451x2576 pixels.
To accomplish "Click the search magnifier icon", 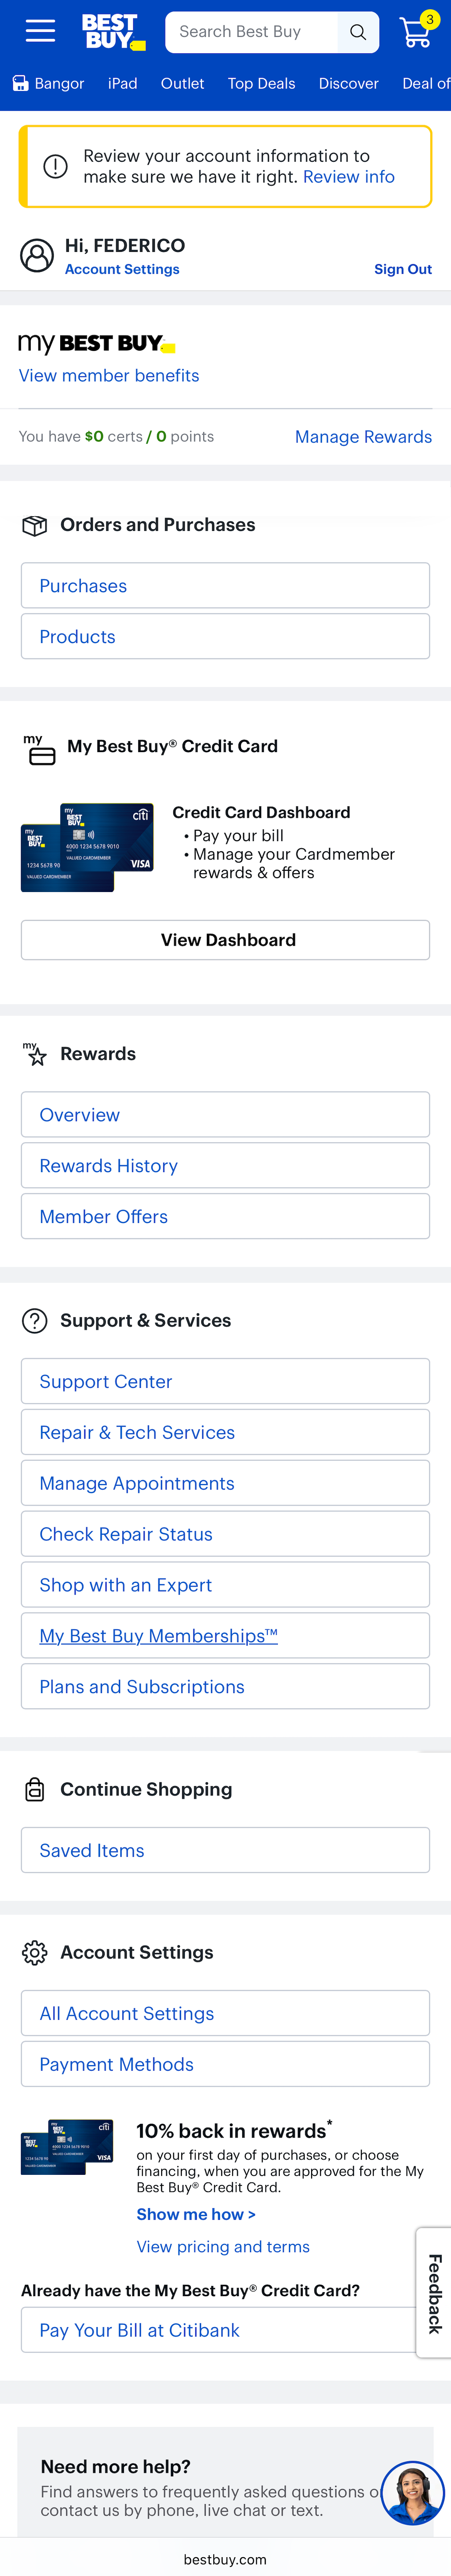I will pyautogui.click(x=357, y=31).
